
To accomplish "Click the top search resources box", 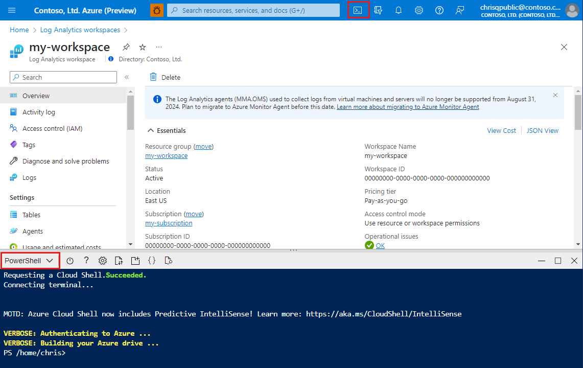I will (253, 10).
